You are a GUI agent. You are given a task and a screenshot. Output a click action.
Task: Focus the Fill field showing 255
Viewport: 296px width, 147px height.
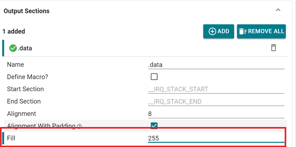pyautogui.click(x=216, y=138)
